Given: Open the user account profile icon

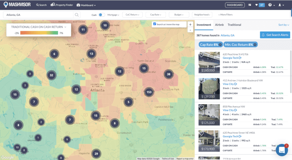Looking at the screenshot, I should tap(281, 5).
